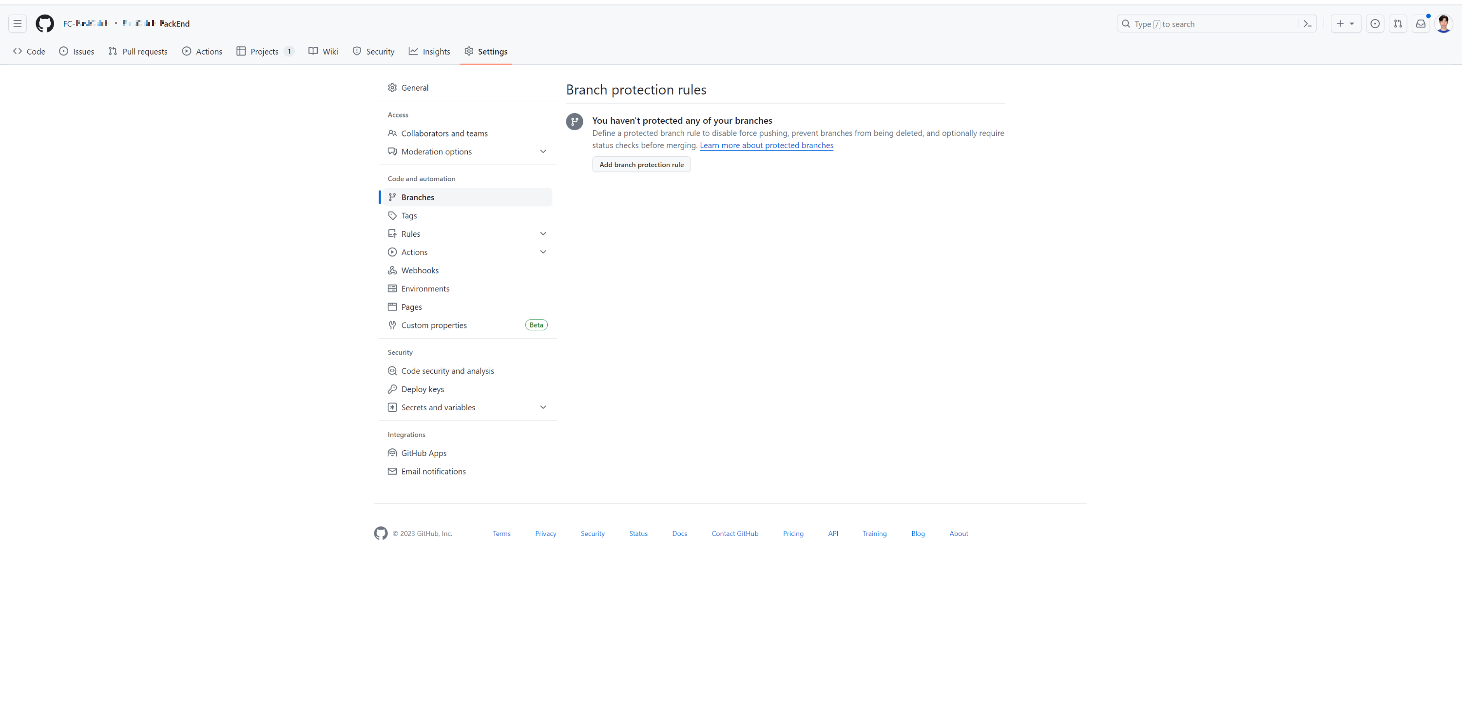The image size is (1462, 708).
Task: Expand Secrets and variables section
Action: (x=542, y=407)
